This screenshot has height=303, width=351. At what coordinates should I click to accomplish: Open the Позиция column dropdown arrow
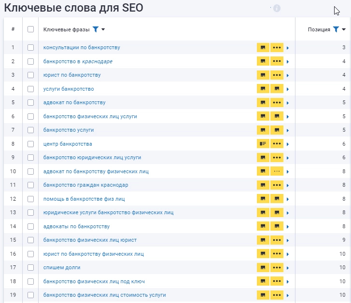tap(343, 29)
